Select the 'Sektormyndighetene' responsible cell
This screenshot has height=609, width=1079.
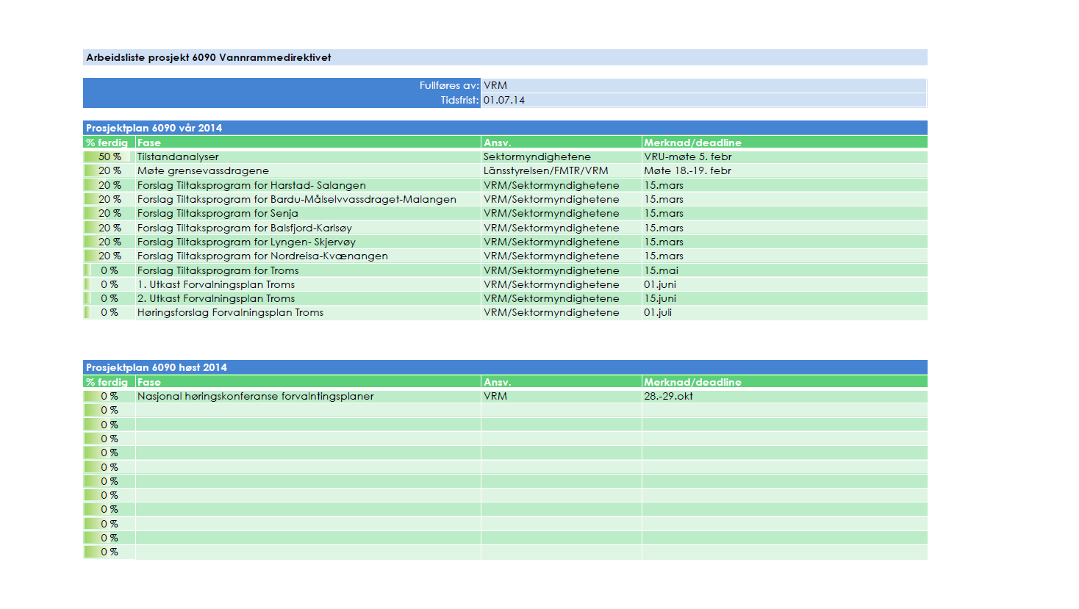tap(562, 156)
